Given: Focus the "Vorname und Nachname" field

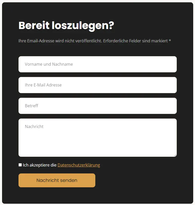Looking at the screenshot, I should click(x=98, y=64).
